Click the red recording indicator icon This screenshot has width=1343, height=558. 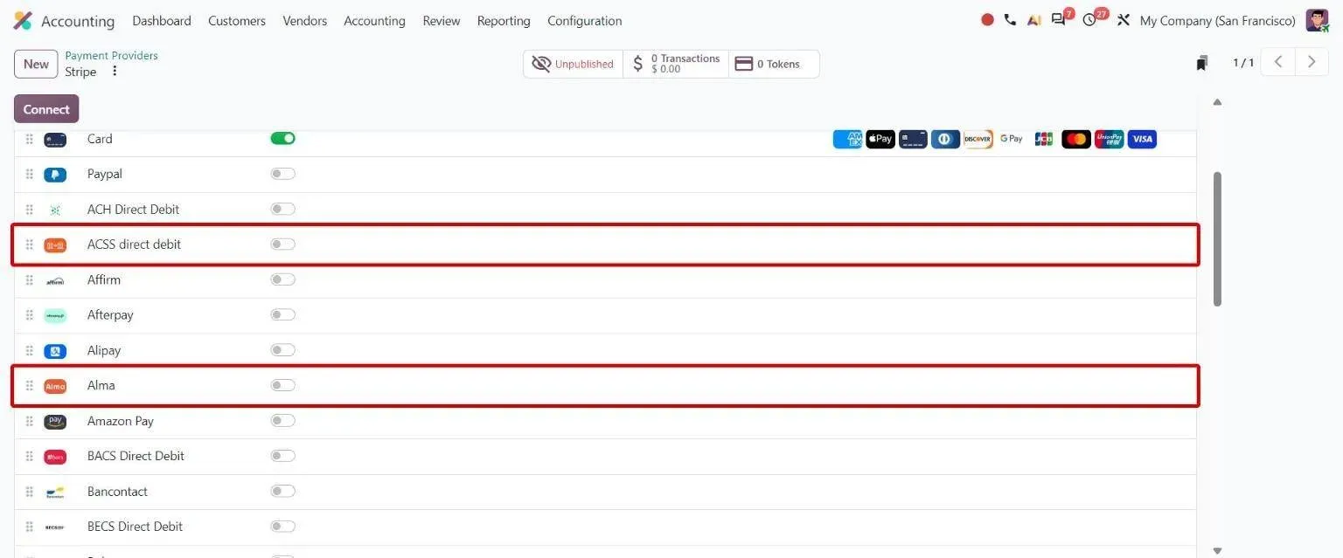tap(987, 20)
